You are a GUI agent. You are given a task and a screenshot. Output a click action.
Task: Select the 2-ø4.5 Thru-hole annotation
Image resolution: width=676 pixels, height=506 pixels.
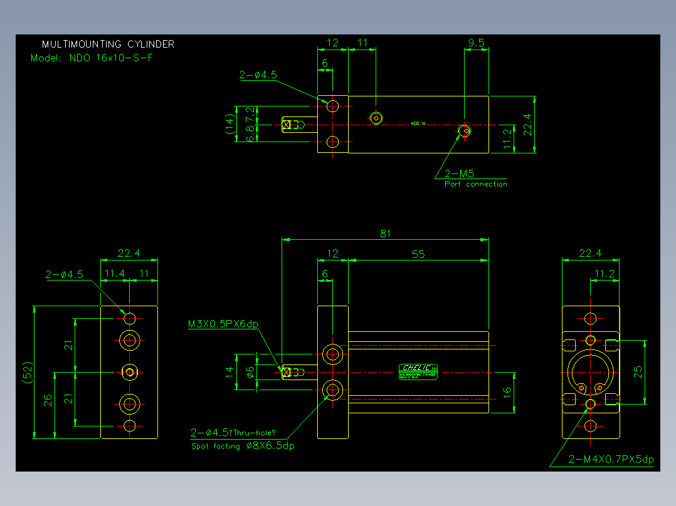[x=233, y=432]
